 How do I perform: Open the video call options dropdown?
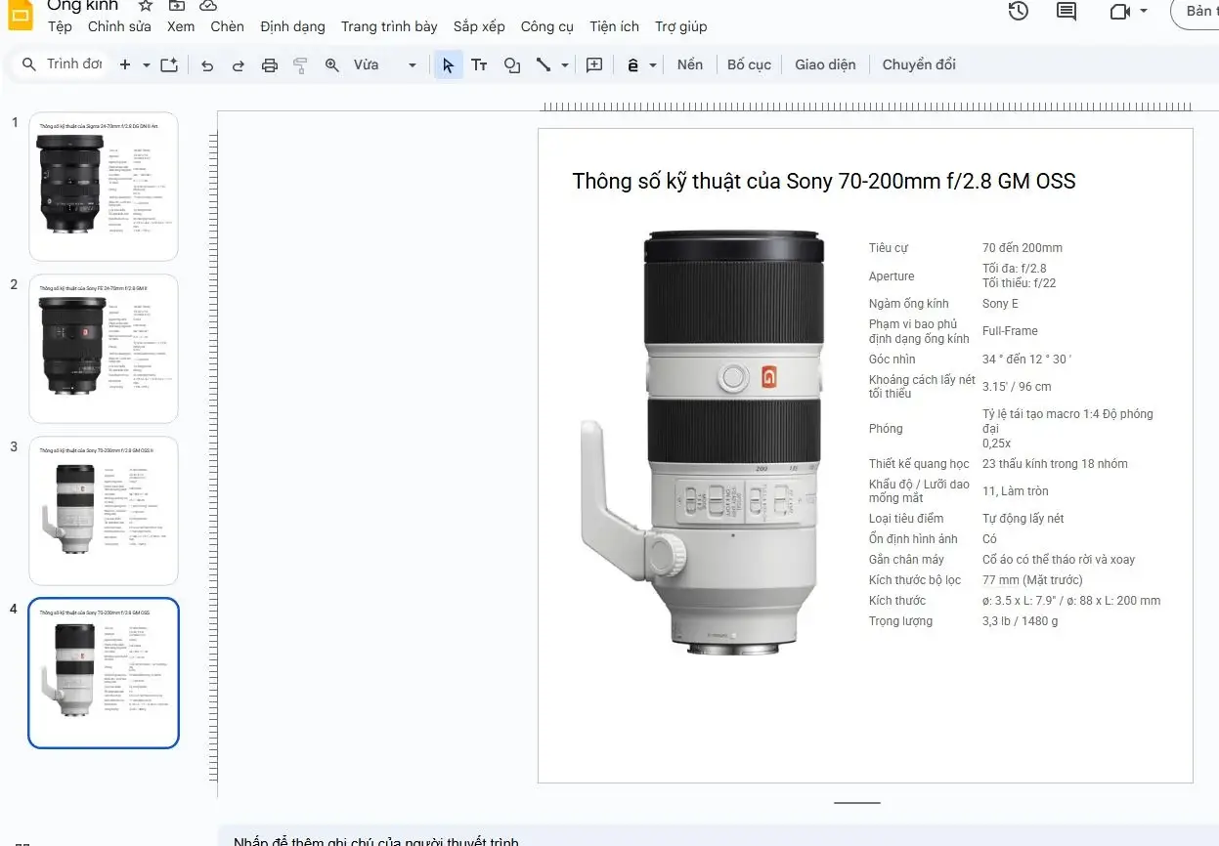(x=1144, y=12)
